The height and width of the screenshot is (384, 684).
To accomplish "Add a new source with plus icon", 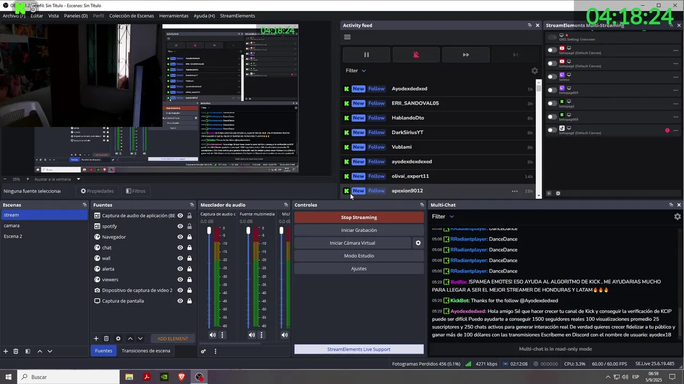I will [x=96, y=339].
